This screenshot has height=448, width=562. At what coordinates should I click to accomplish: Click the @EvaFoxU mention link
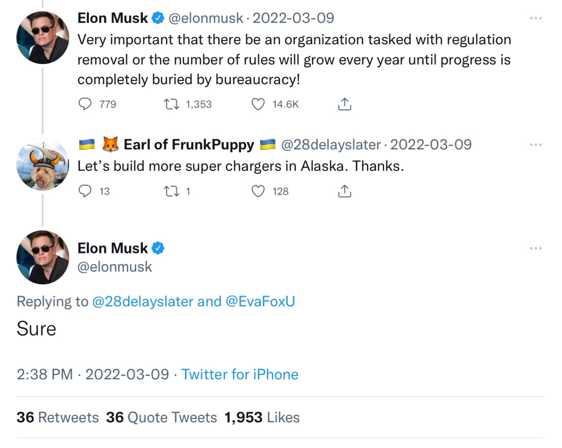(260, 301)
